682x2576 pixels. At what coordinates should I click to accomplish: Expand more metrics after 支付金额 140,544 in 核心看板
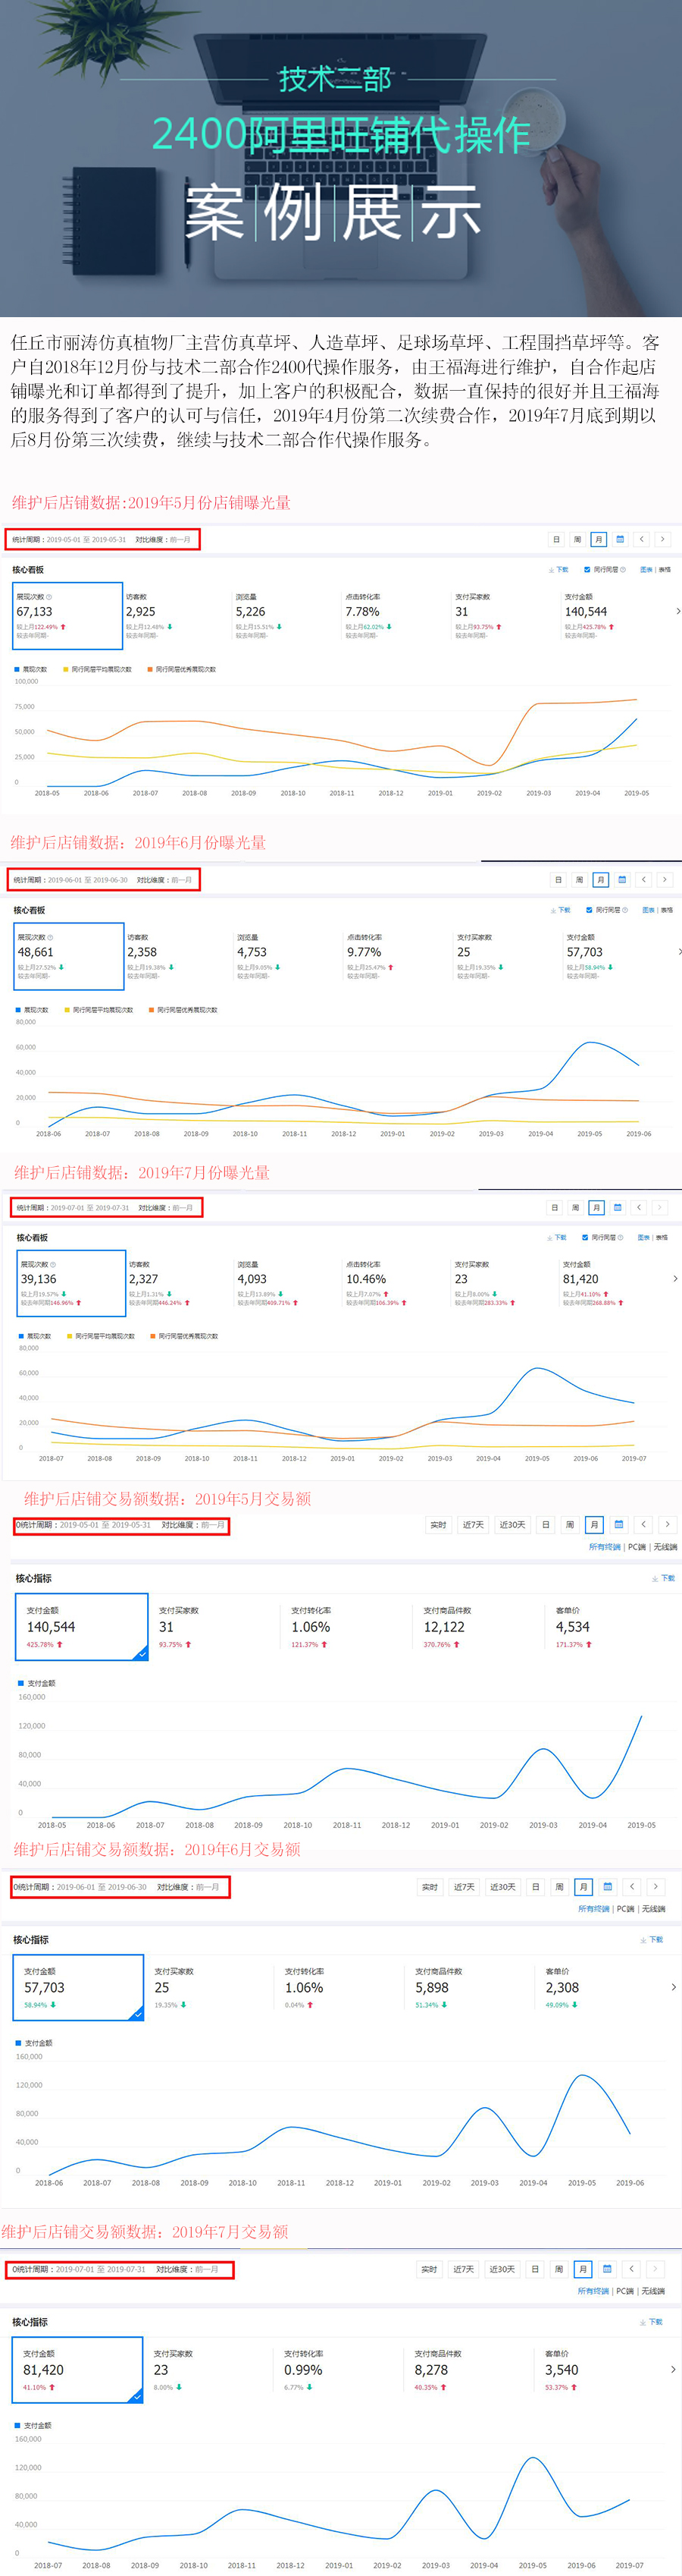pyautogui.click(x=678, y=611)
